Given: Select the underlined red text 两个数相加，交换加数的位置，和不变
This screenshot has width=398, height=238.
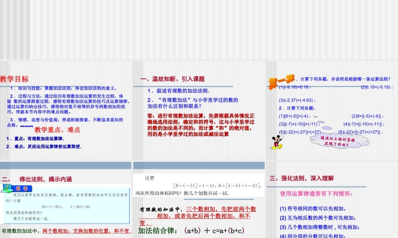Looking at the screenshot, I should 87,231.
